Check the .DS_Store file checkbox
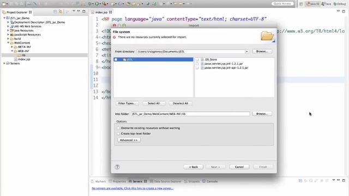This screenshot has width=349, height=196. [197, 59]
